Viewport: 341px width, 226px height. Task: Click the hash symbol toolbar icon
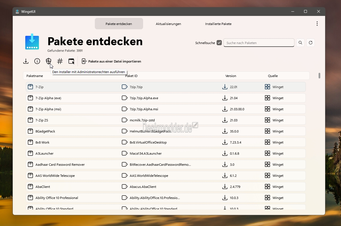(x=60, y=61)
